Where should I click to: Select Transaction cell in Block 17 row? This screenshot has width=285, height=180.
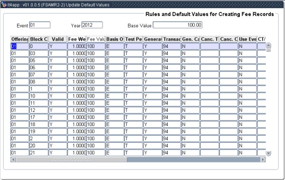click(x=171, y=117)
